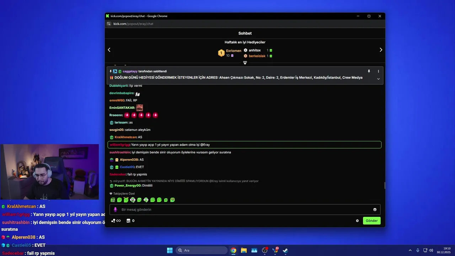Click the chat scrollbar thumb

click(x=385, y=186)
